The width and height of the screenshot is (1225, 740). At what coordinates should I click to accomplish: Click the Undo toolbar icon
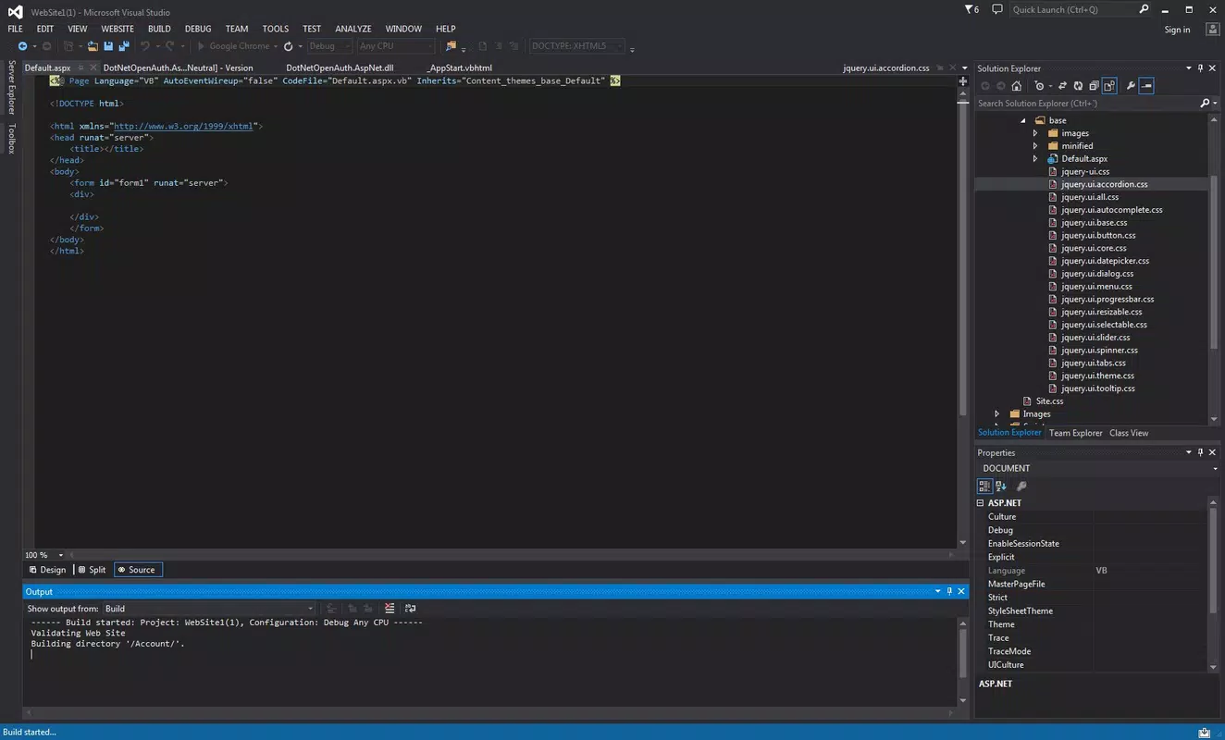145,46
